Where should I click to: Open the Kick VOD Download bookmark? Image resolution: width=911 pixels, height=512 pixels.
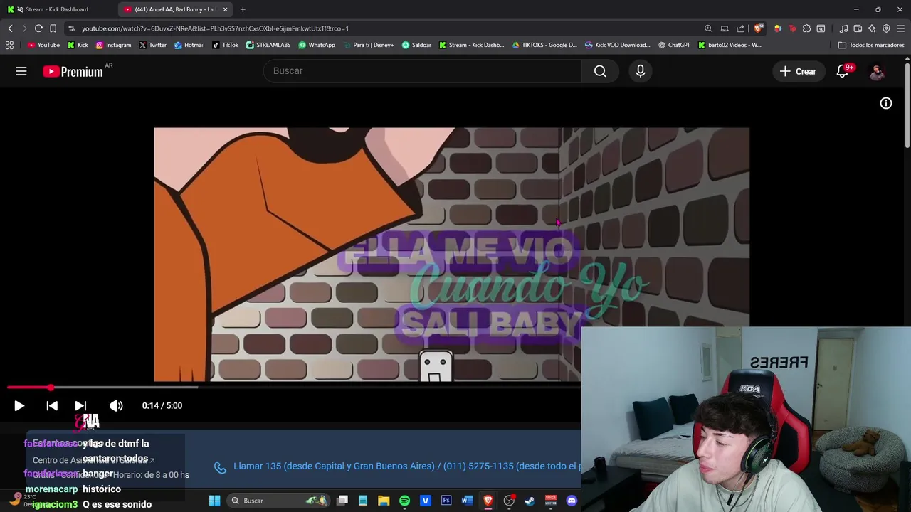[618, 45]
